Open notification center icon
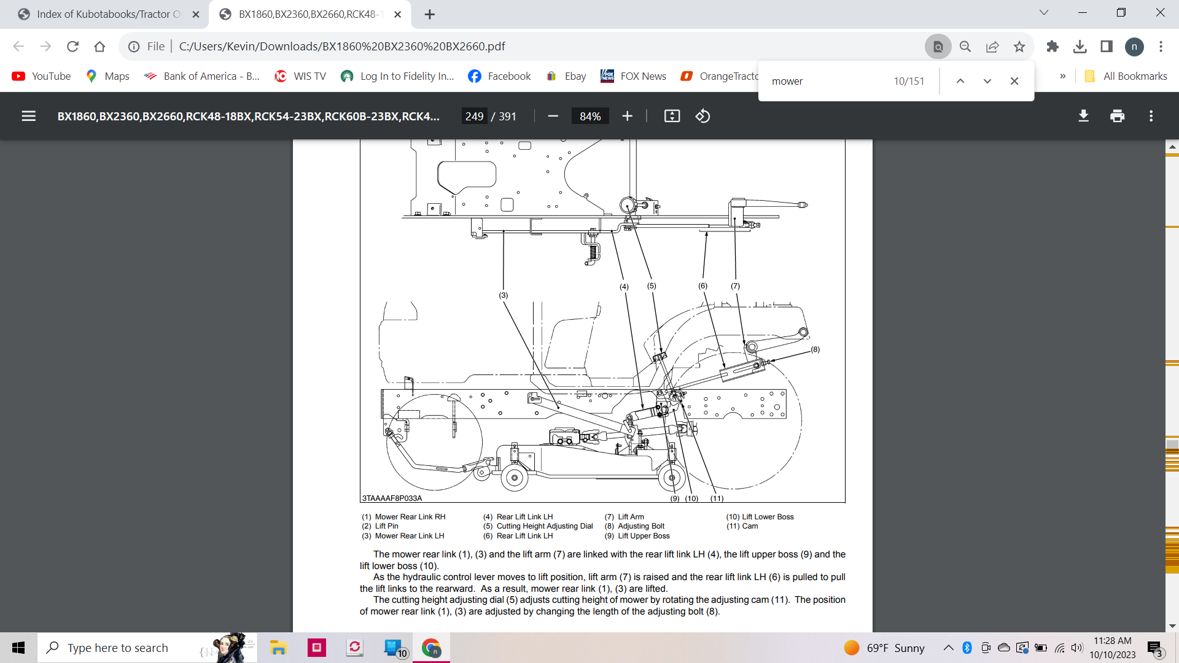This screenshot has width=1179, height=663. 1155,648
